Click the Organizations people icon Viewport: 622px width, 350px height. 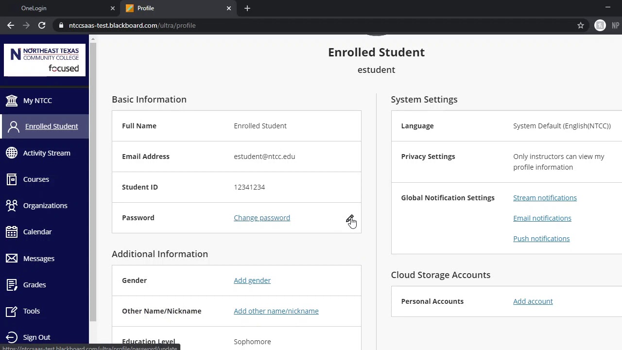tap(12, 206)
